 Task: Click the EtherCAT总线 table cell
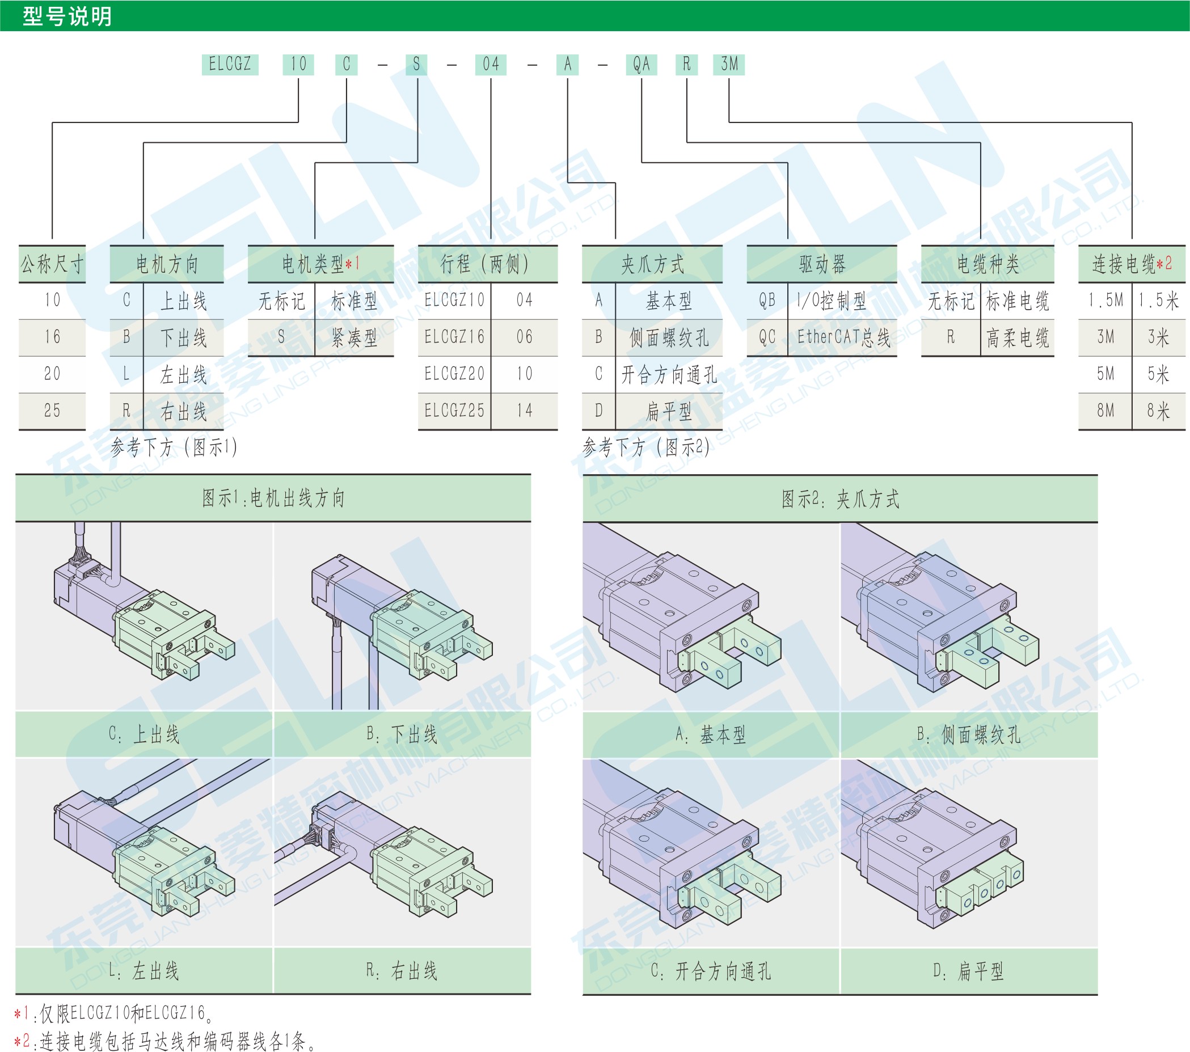tap(842, 337)
